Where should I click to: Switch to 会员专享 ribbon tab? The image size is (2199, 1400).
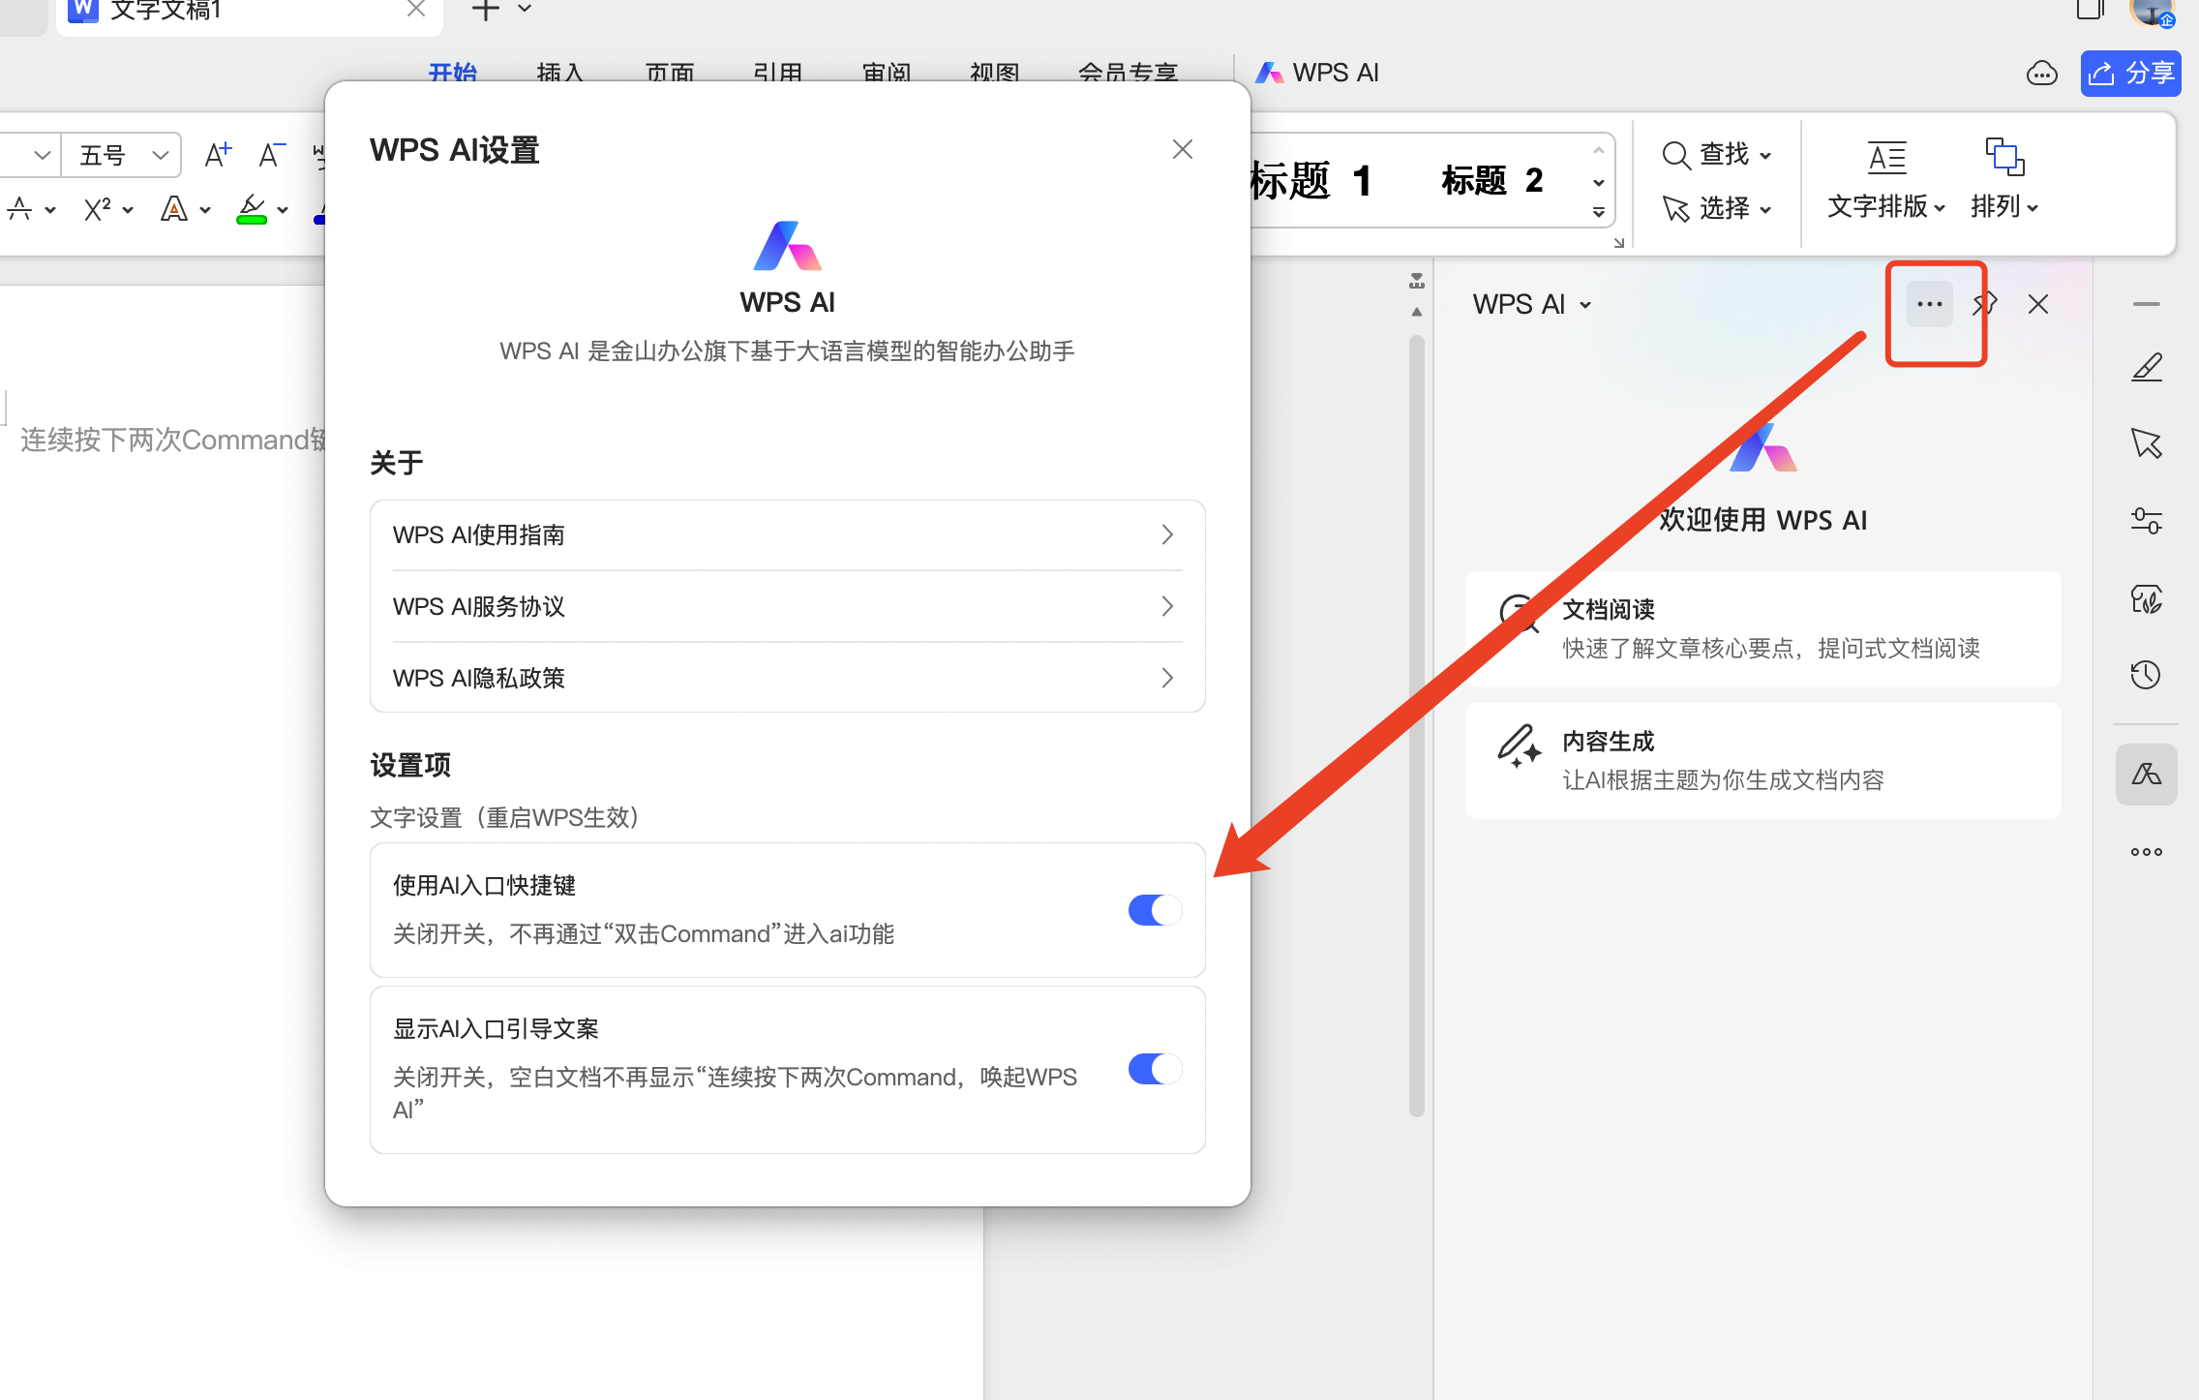1128,73
